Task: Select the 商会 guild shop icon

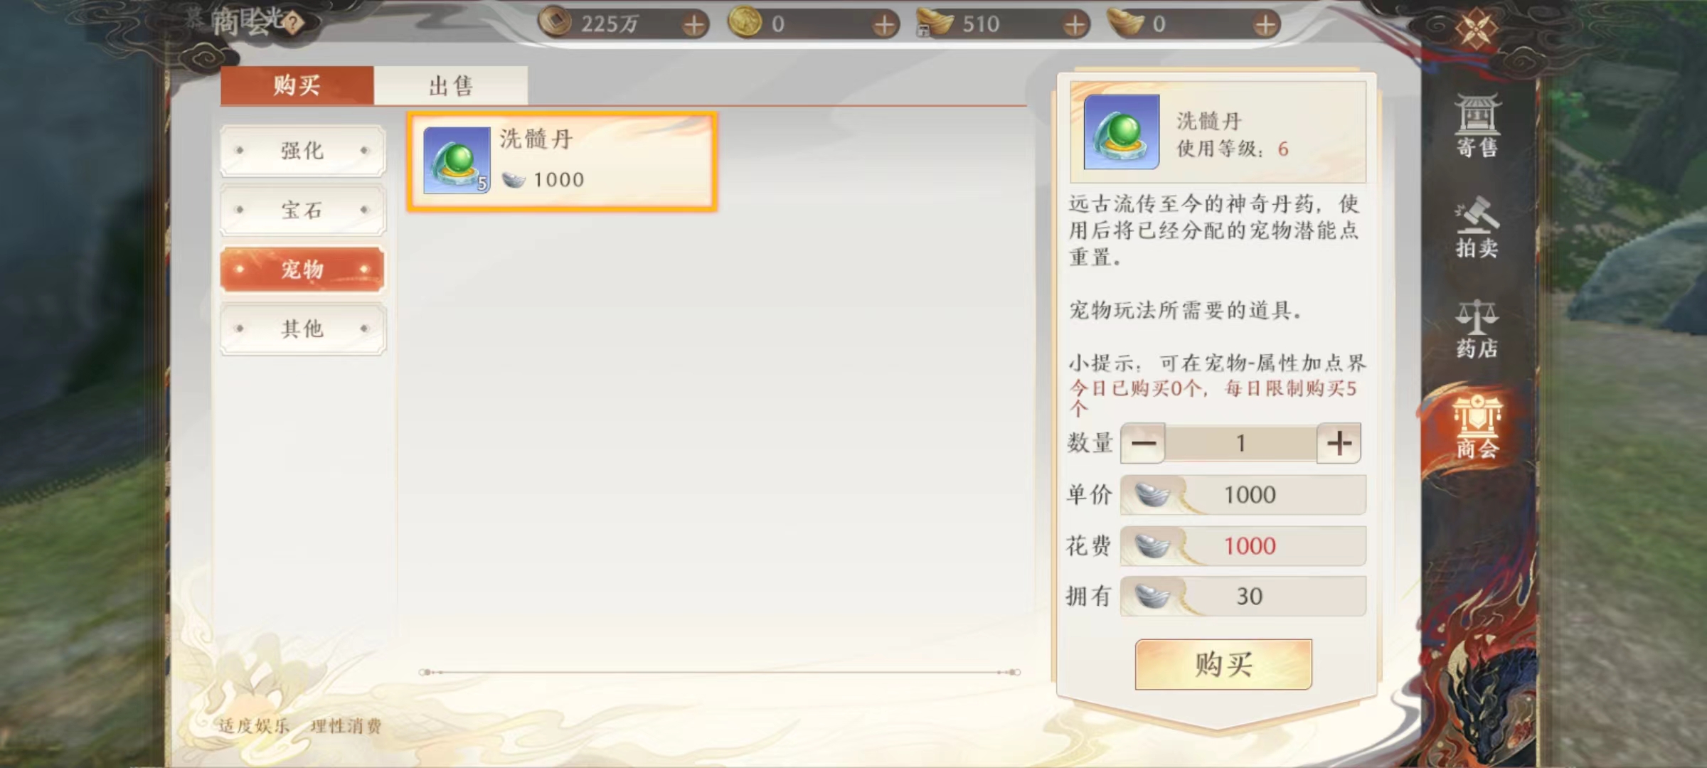Action: coord(1477,427)
